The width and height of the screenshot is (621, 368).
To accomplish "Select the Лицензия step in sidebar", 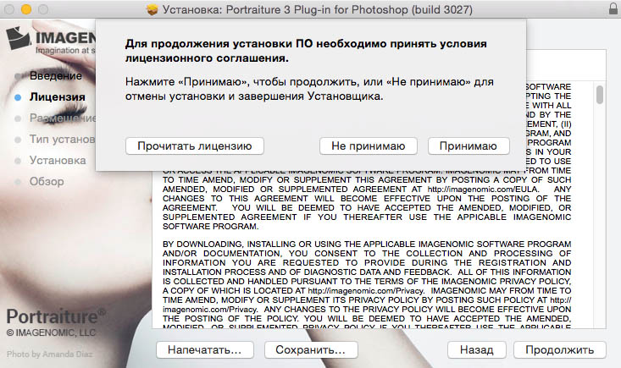I will (x=57, y=96).
